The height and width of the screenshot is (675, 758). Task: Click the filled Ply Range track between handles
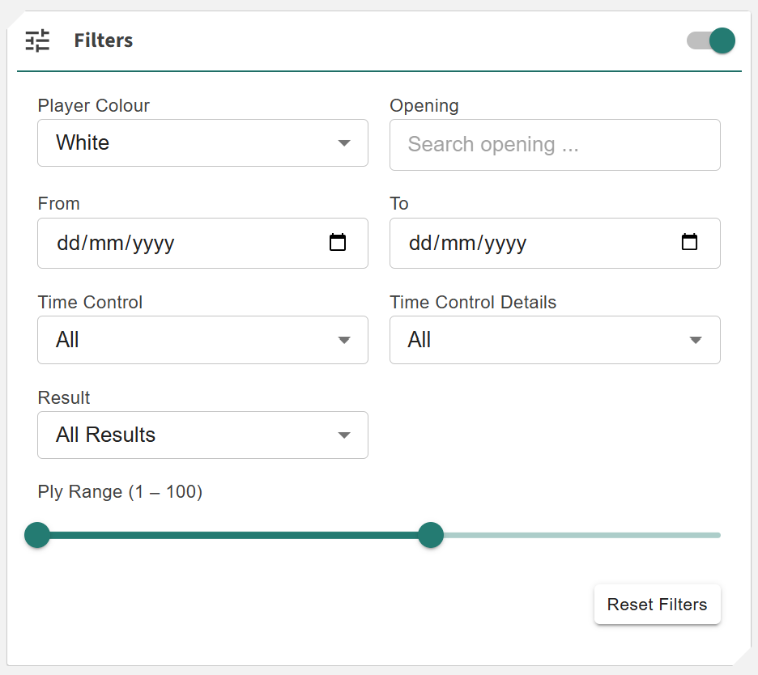[x=235, y=535]
